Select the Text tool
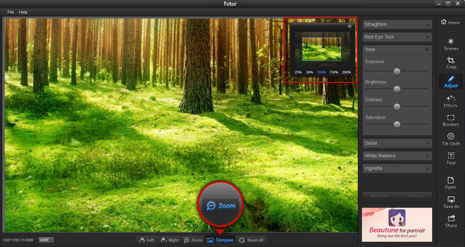 450,159
